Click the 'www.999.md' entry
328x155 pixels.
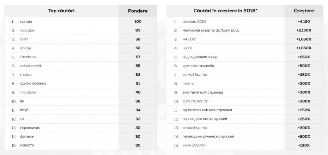[x=194, y=145]
